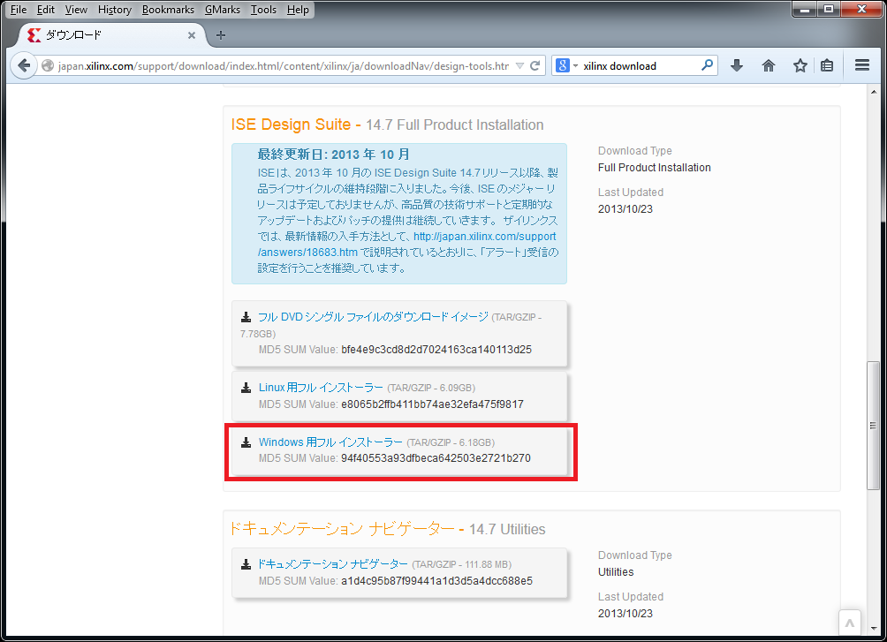Click '最終更新日: 2013 年 10 月' notice title
The image size is (887, 642).
(x=333, y=155)
